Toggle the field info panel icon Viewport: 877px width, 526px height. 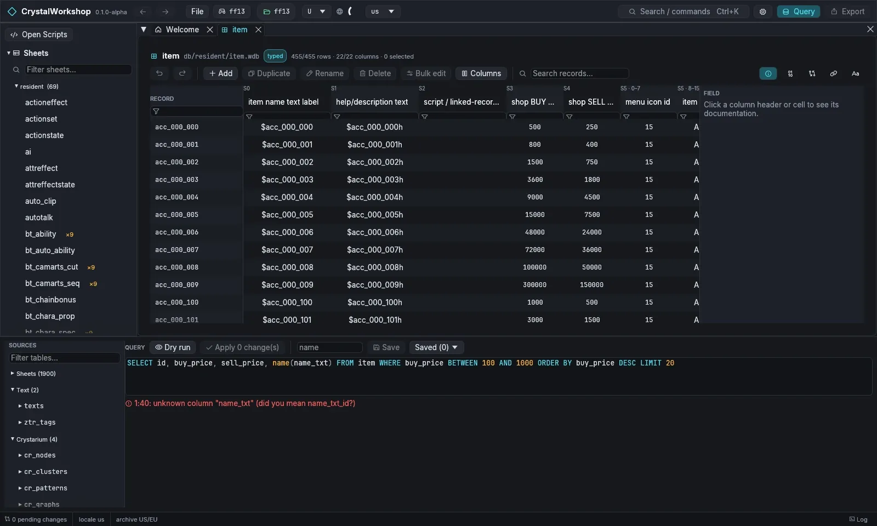[768, 73]
